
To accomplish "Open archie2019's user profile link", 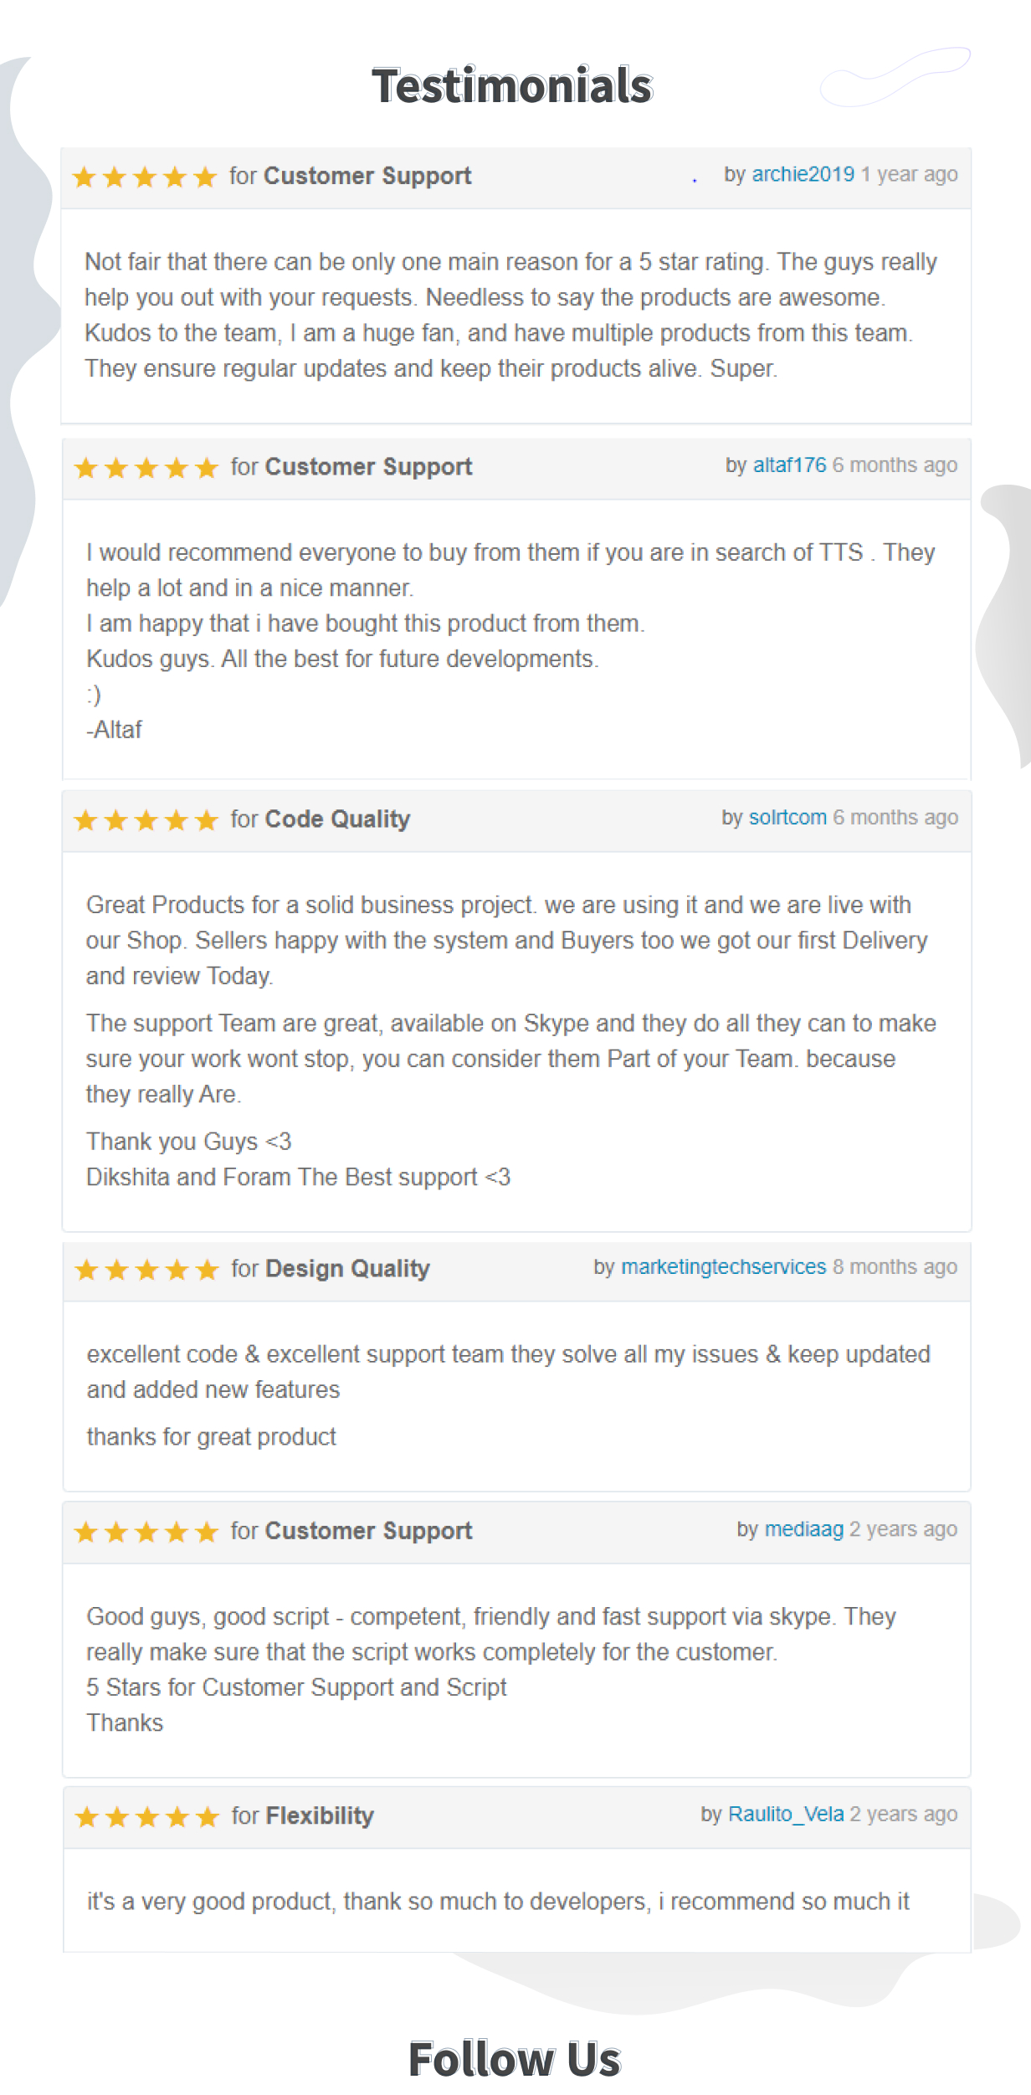I will click(x=803, y=174).
